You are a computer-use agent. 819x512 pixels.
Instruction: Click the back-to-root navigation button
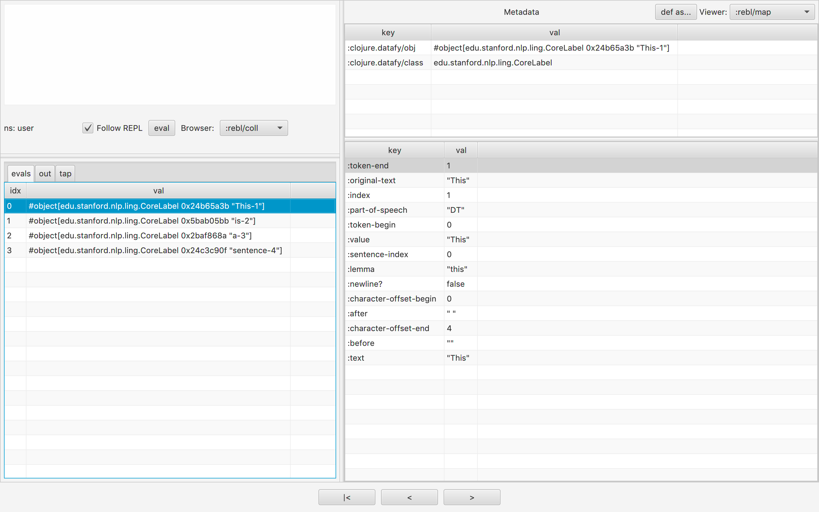[347, 497]
